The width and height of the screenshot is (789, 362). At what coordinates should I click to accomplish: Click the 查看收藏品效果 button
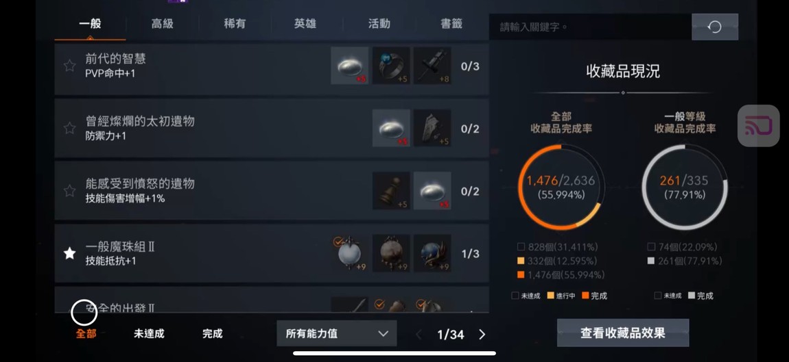coord(623,333)
